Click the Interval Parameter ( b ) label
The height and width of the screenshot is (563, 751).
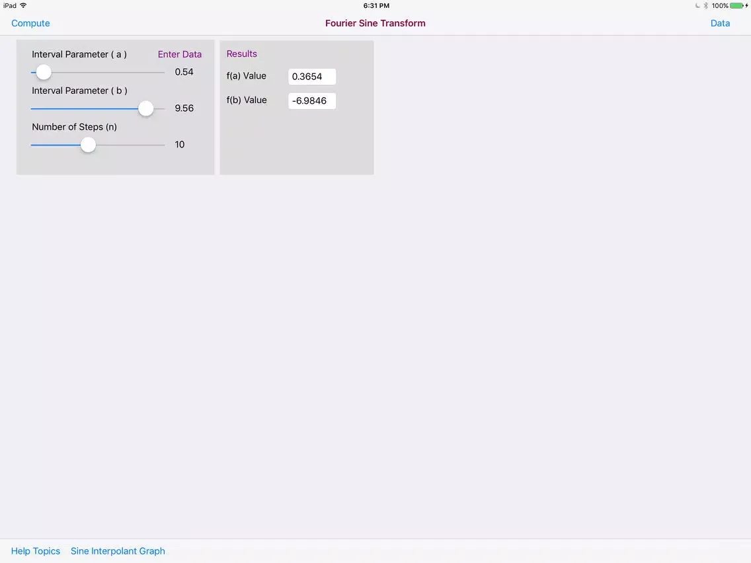coord(79,91)
